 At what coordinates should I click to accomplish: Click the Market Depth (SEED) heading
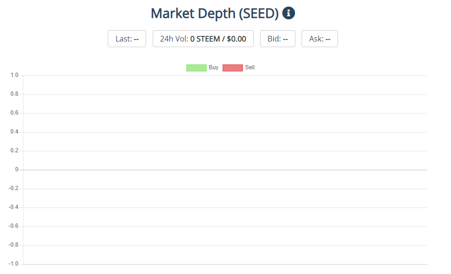click(x=215, y=13)
